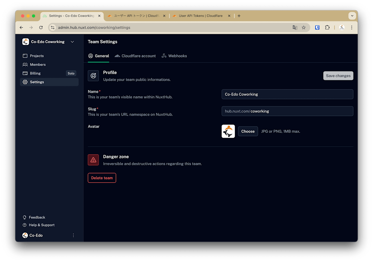373x262 pixels.
Task: Close the User API Tokens tab
Action: pyautogui.click(x=229, y=16)
